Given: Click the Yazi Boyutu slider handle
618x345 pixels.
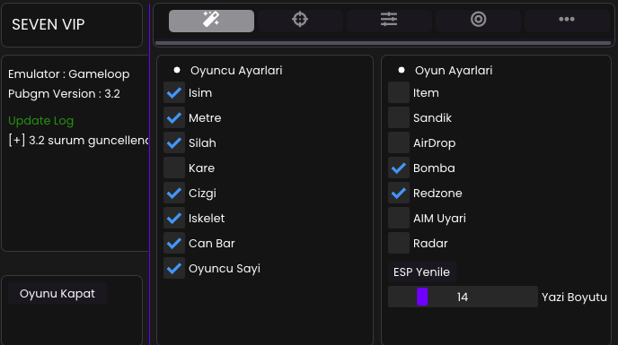Looking at the screenshot, I should [x=422, y=297].
